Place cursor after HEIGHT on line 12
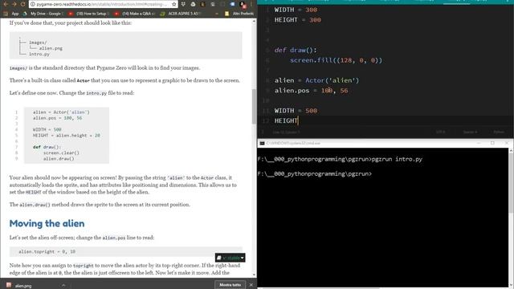 pyautogui.click(x=298, y=121)
